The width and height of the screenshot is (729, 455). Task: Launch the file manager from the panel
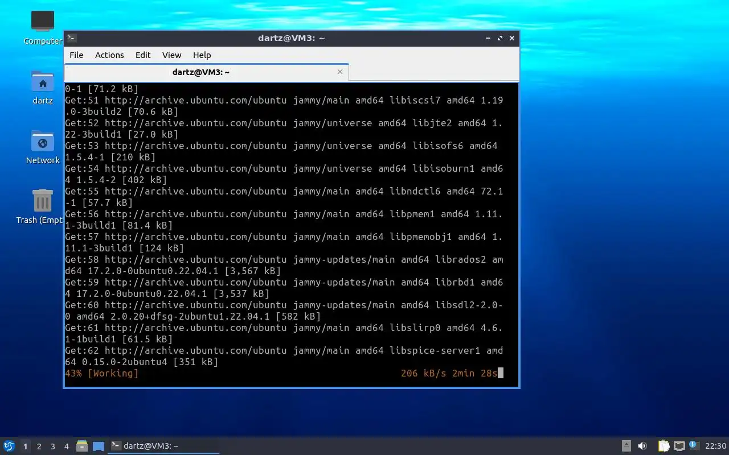click(82, 446)
